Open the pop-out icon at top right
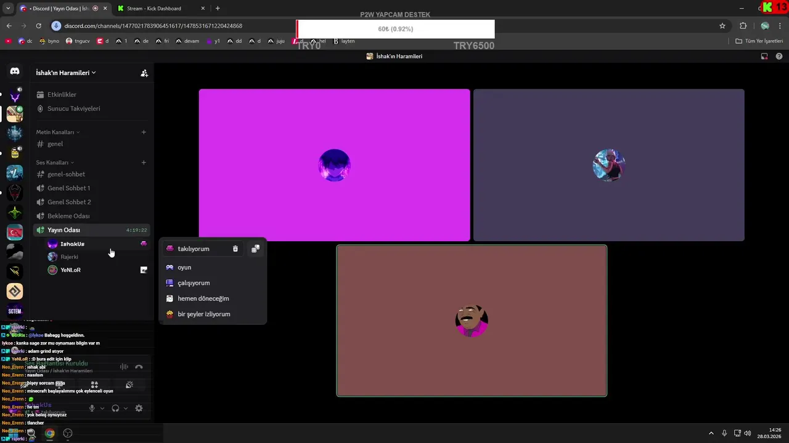 (764, 56)
